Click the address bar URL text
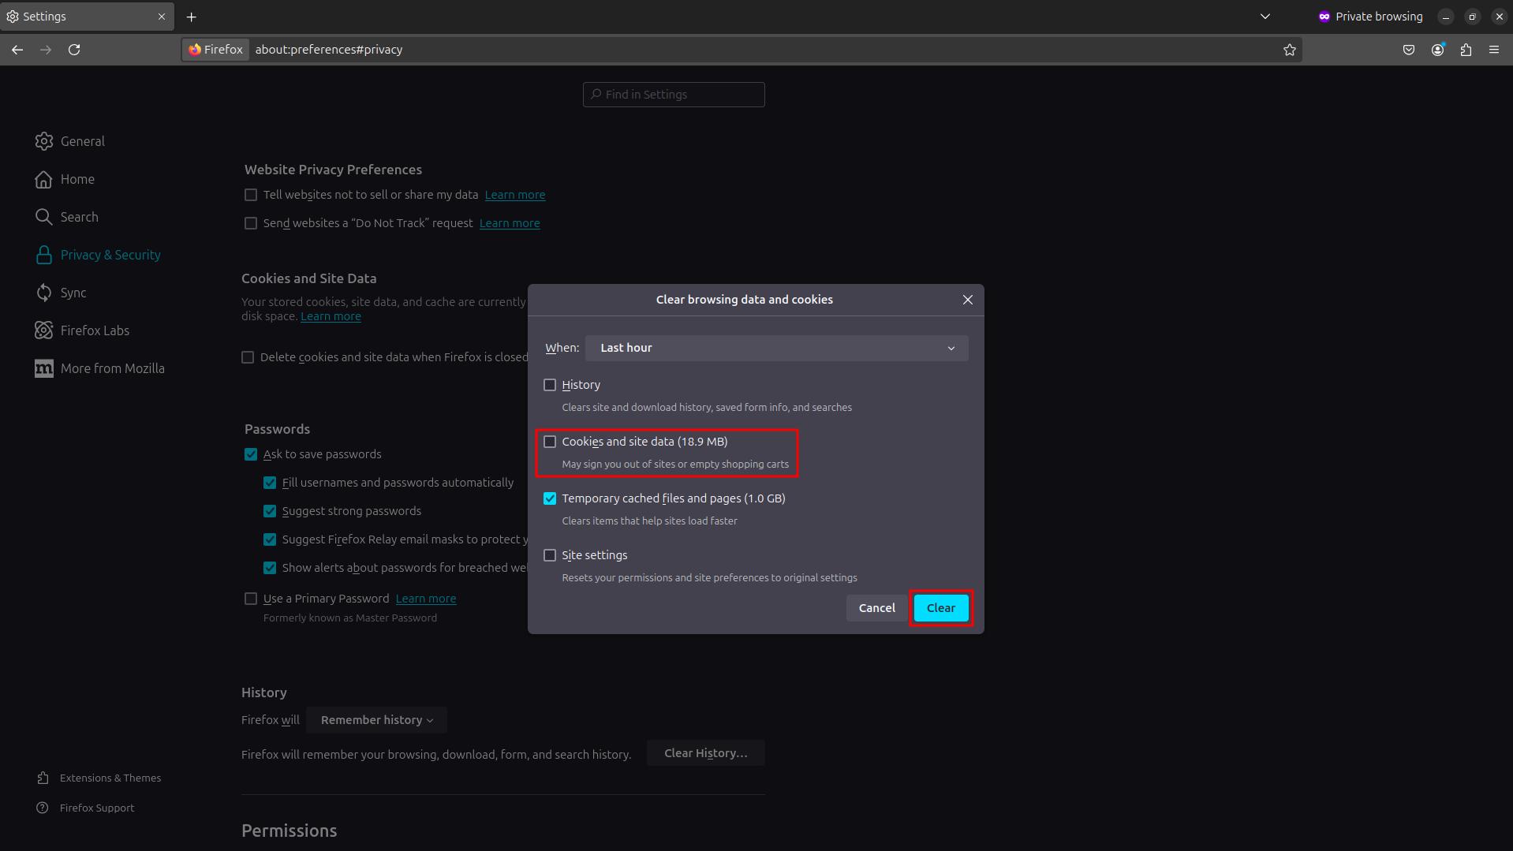 329,50
